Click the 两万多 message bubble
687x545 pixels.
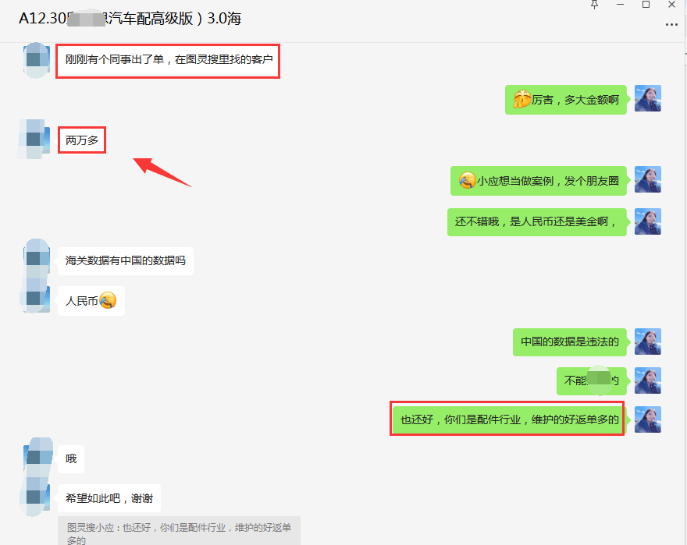[x=81, y=141]
